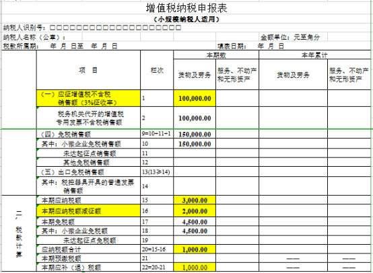Image resolution: width=373 pixels, height=273 pixels.
Task: Click the 4,500.00 小微企业免税额 cell row 18
Action: [x=195, y=231]
